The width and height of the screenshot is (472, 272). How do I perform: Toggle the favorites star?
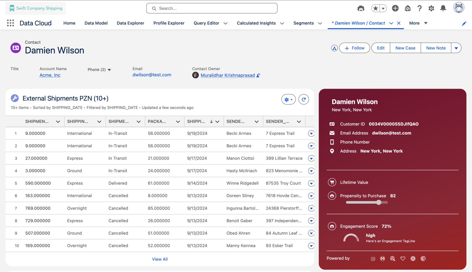(x=376, y=8)
